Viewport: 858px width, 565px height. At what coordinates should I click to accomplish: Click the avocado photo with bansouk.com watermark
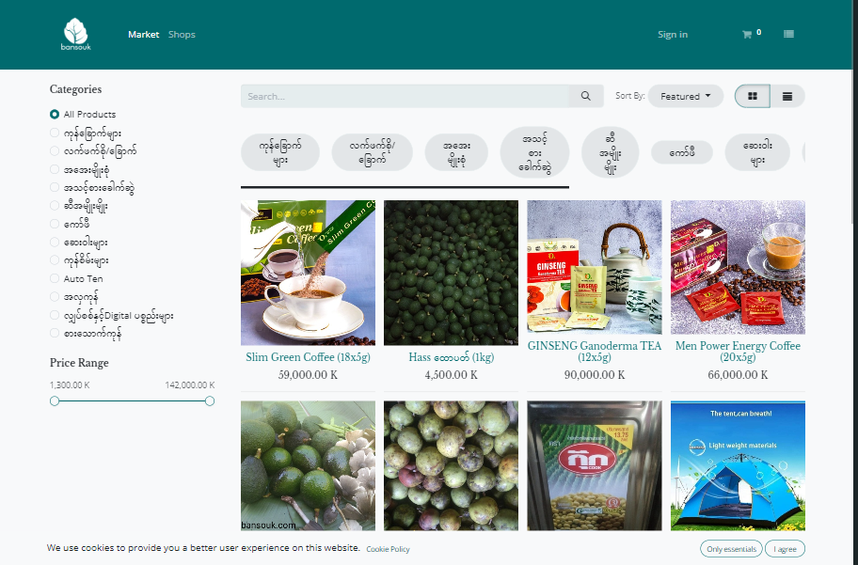click(308, 466)
